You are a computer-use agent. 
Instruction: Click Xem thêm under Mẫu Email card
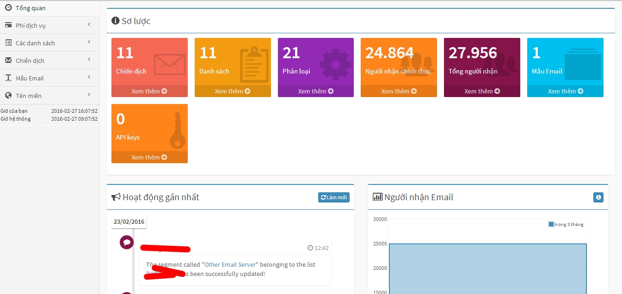pos(565,91)
